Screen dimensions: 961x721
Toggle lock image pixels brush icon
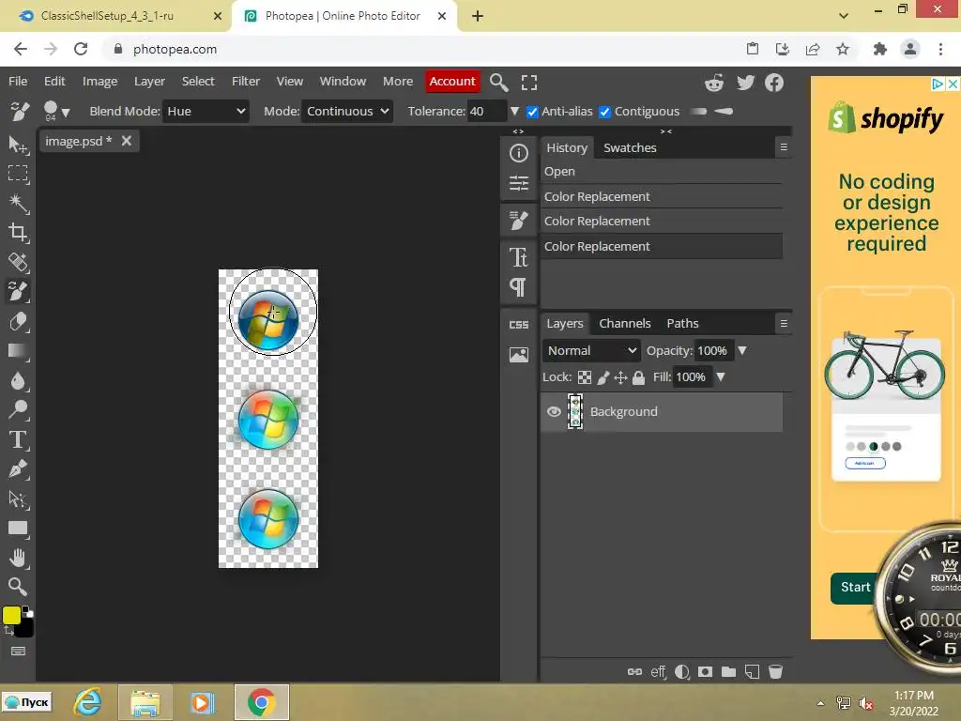(x=603, y=377)
